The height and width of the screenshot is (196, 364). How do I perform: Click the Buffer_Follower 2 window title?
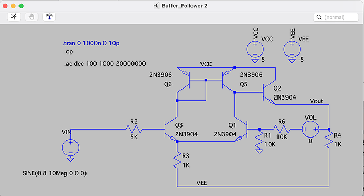(184, 6)
